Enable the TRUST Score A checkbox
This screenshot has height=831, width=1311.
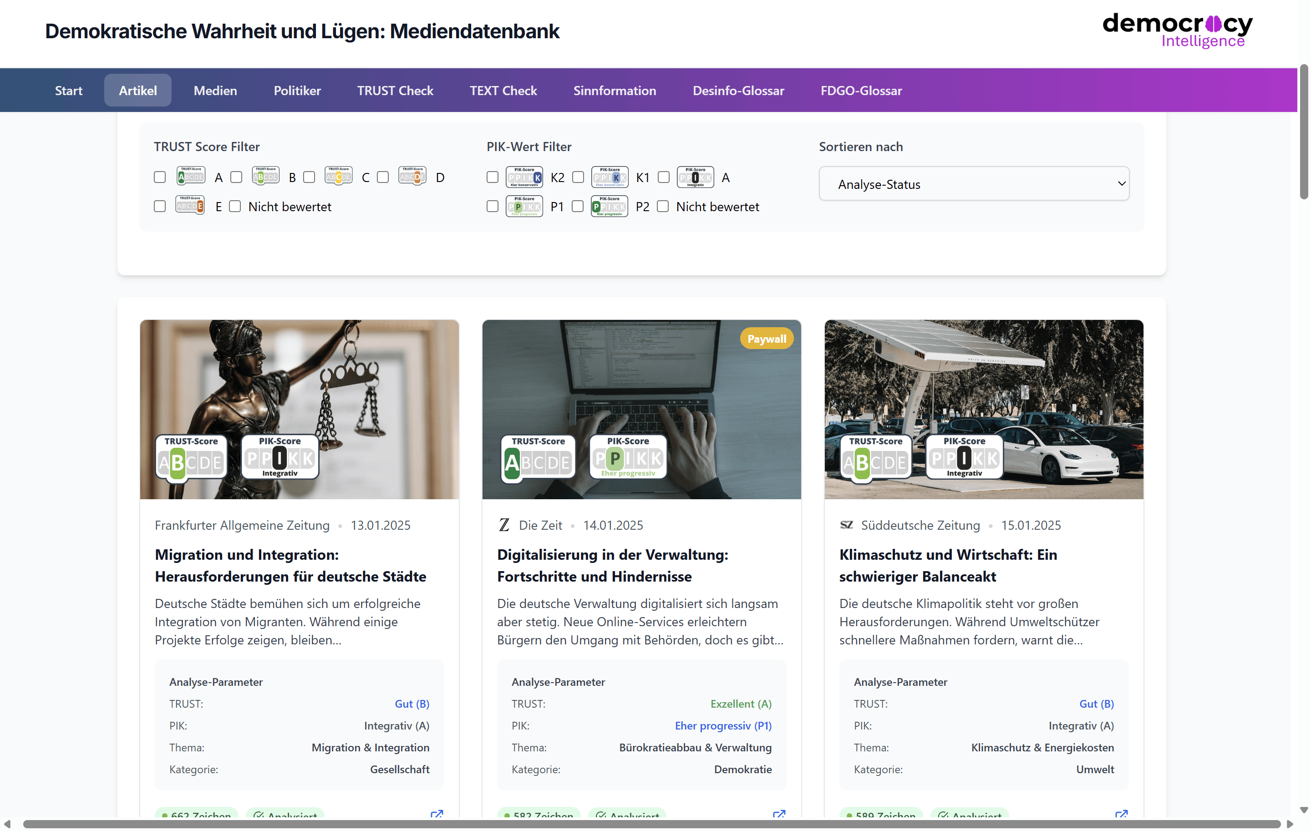159,177
